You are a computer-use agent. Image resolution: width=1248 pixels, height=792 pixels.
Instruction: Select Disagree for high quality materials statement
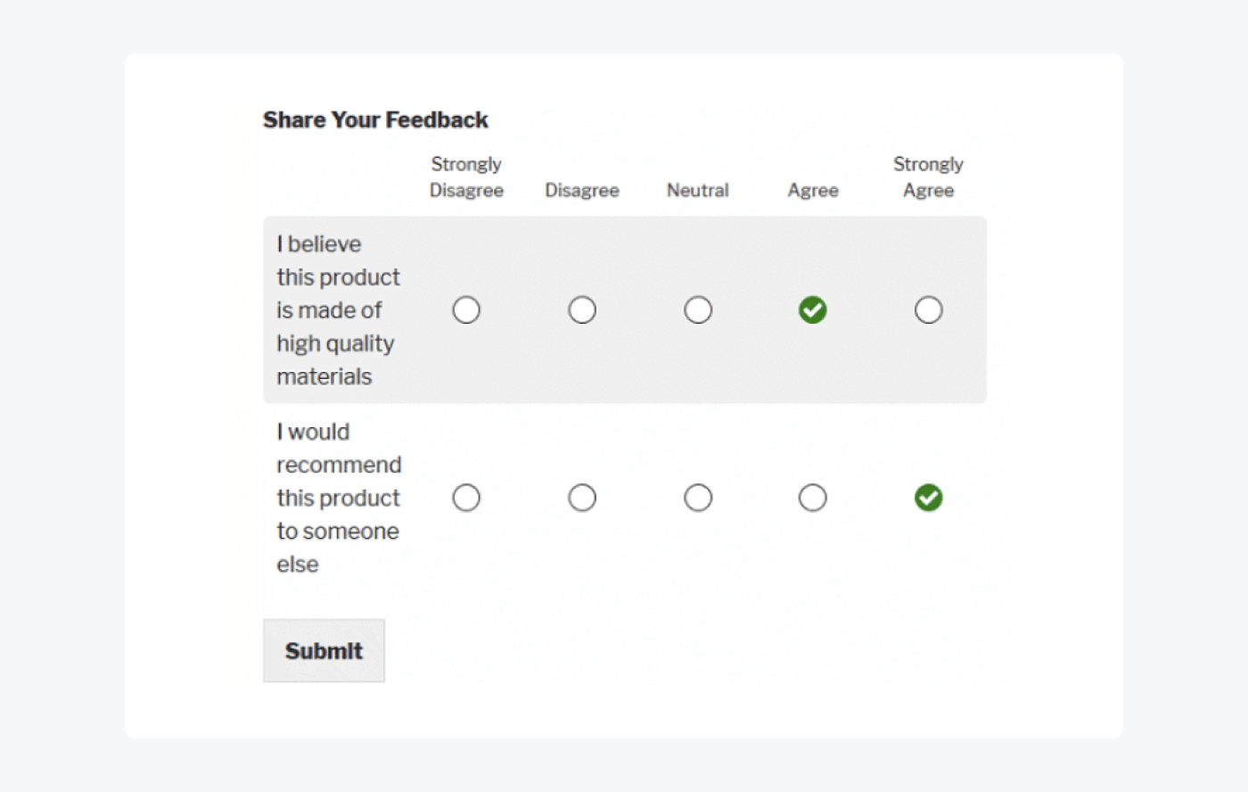[582, 309]
